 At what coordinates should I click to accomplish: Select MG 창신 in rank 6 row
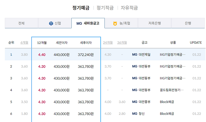click(138, 114)
